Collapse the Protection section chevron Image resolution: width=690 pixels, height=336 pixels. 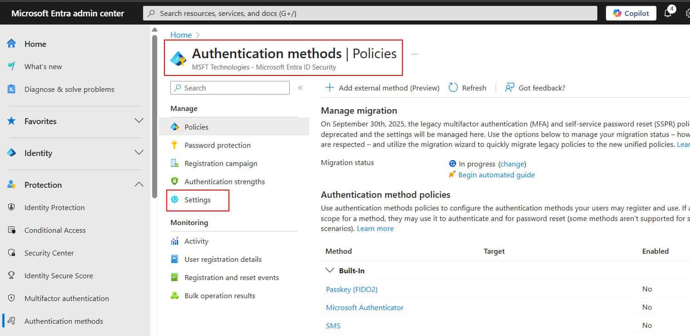(139, 185)
